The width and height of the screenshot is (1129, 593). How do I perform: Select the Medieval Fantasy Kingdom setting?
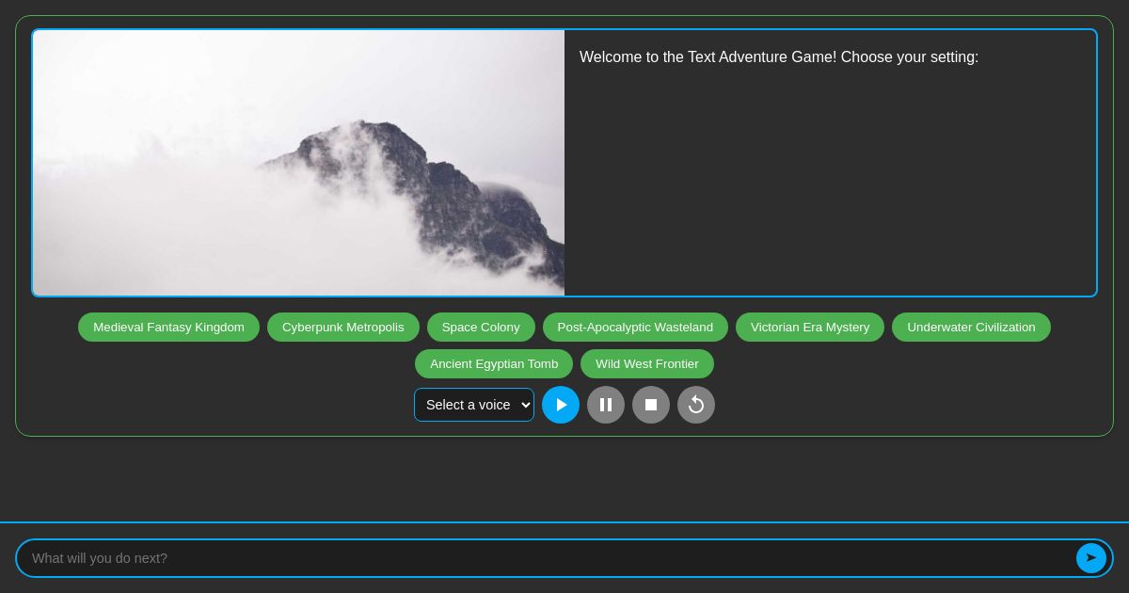(168, 327)
